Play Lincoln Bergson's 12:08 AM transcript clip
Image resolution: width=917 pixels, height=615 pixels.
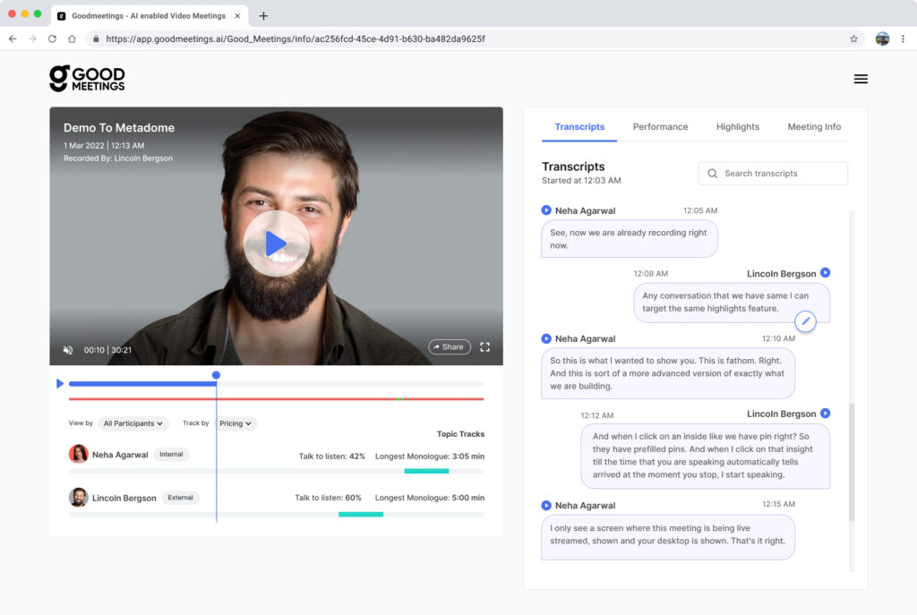[826, 273]
